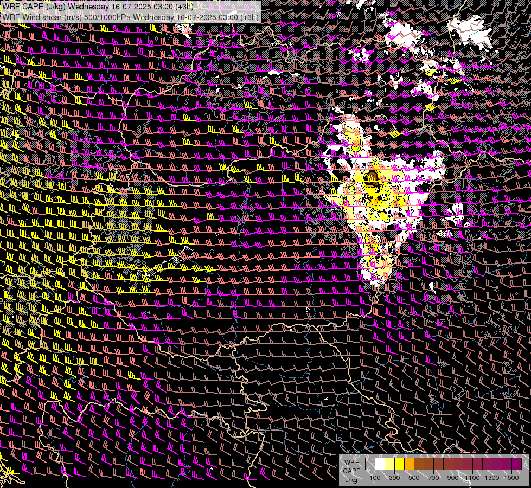The width and height of the screenshot is (531, 488).
Task: Click the '1100' legend value label
Action: [472, 478]
